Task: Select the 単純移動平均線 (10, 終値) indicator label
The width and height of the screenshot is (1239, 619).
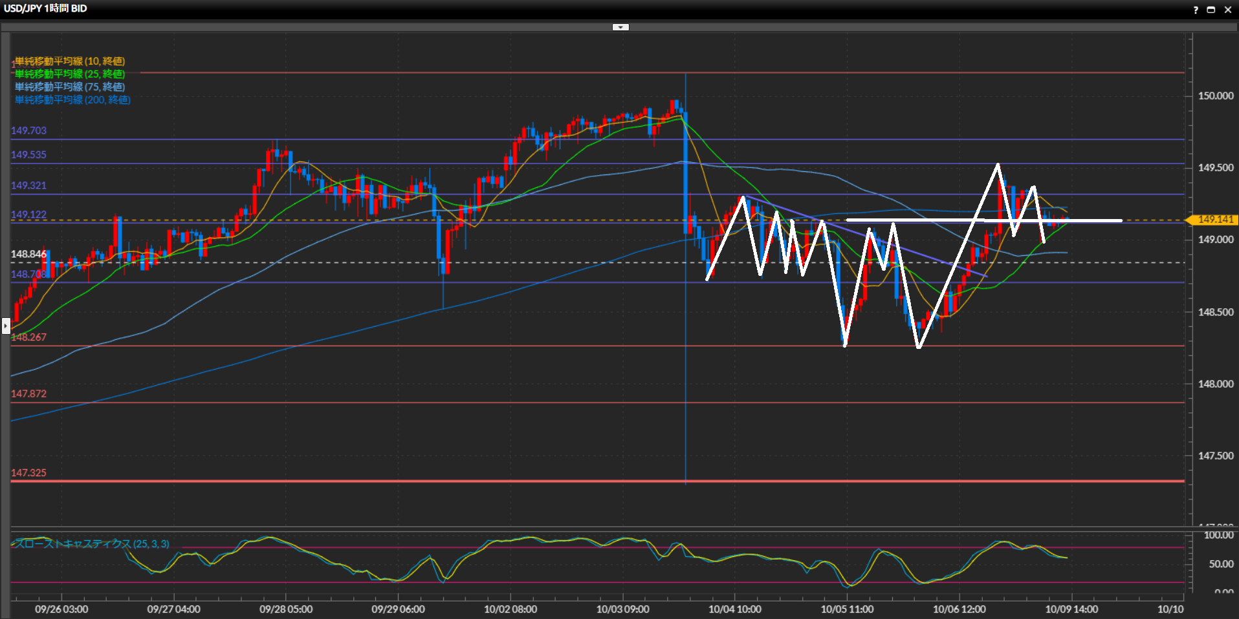Action: click(x=70, y=61)
